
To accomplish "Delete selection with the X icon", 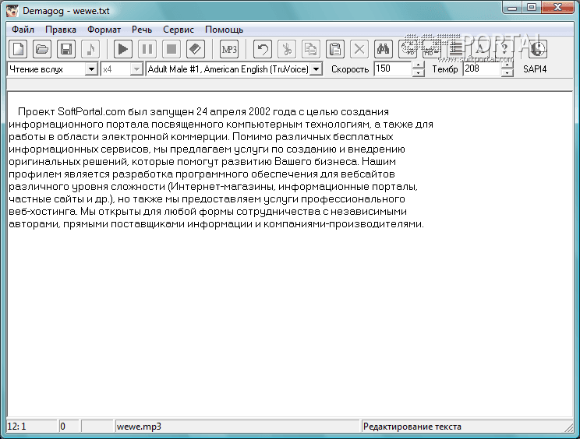I will click(359, 49).
